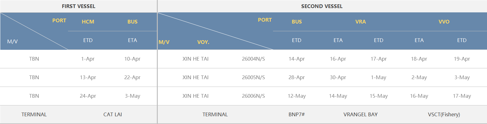Select the 19-Apr VVO departure date

(462, 59)
